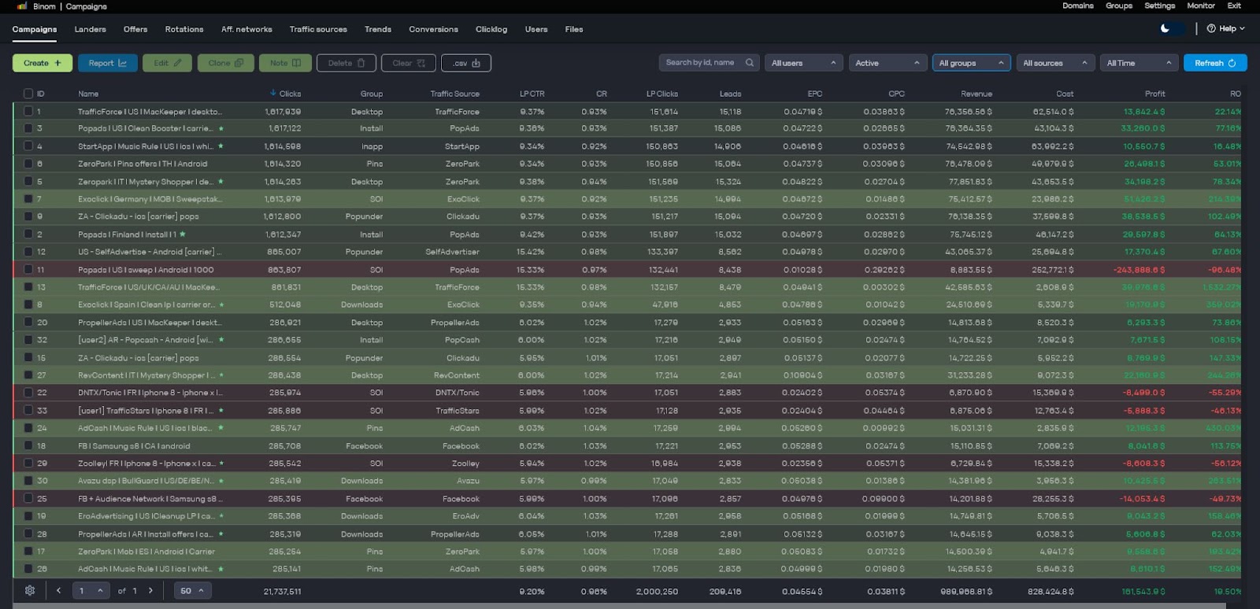This screenshot has height=609, width=1260.
Task: Click the Note button
Action: click(285, 63)
